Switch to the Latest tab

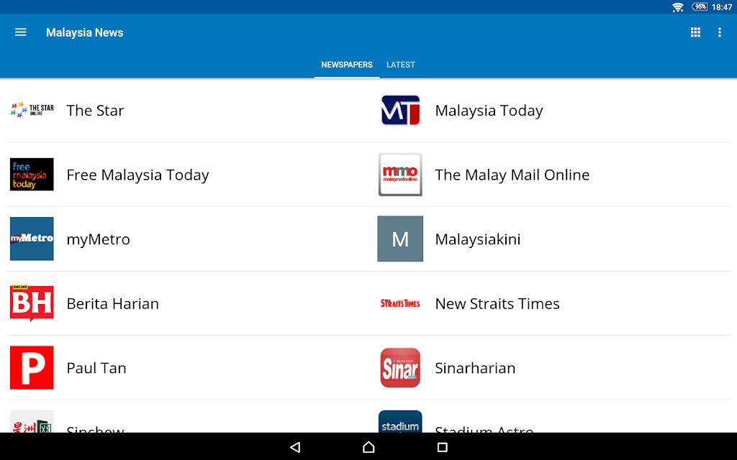[x=400, y=65]
